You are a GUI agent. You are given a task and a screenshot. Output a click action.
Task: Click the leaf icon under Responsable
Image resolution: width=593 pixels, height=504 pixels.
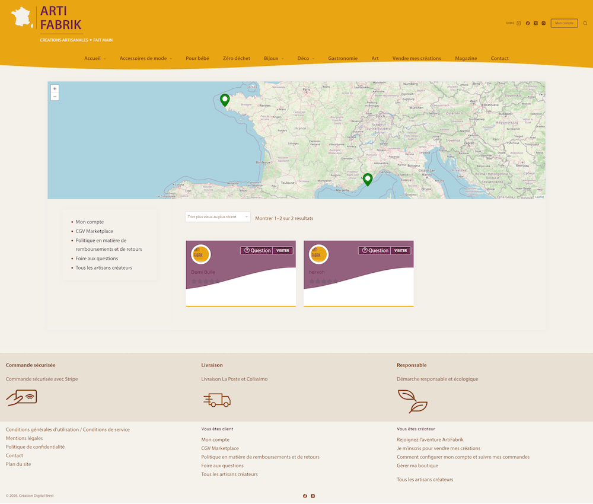(x=412, y=401)
